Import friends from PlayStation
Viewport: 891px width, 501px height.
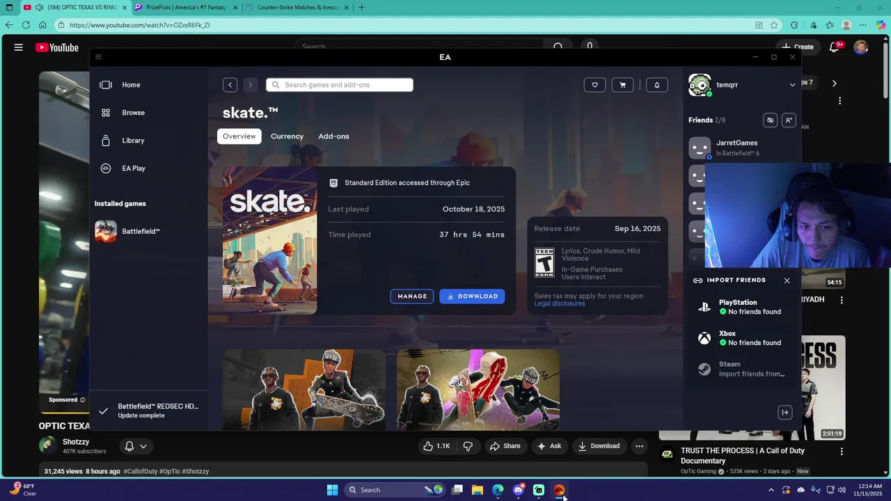tap(740, 307)
